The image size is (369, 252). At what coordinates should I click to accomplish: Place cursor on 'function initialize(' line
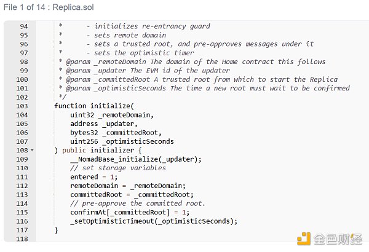point(93,106)
